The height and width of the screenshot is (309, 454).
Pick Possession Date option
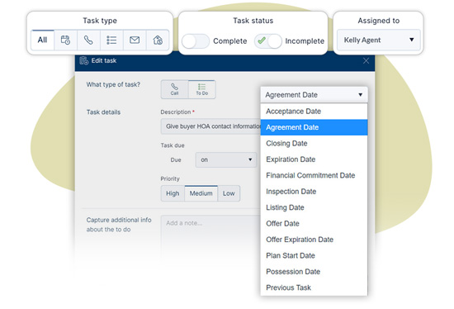(x=314, y=272)
